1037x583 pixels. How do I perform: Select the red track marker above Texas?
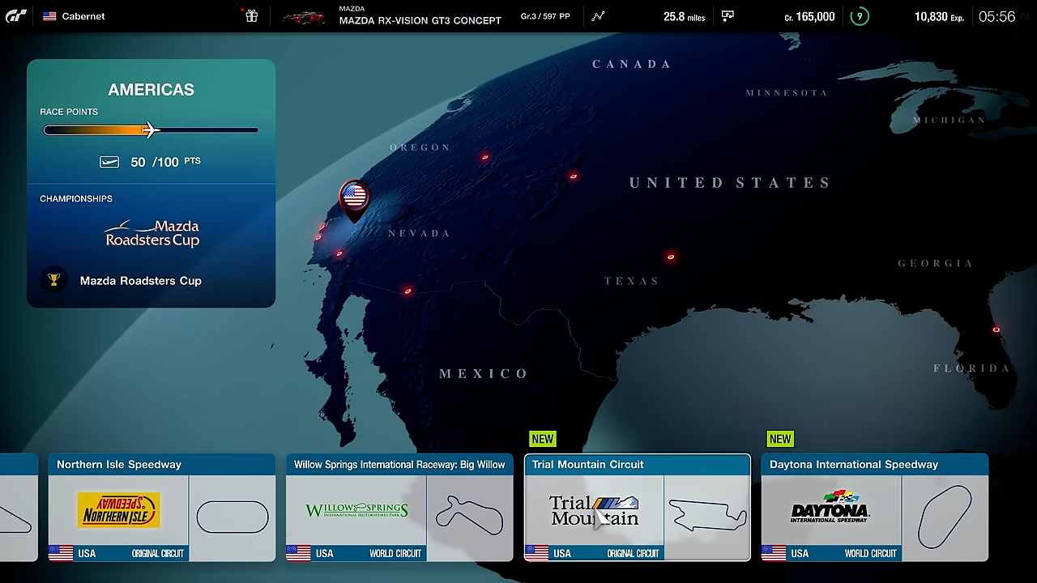[671, 257]
